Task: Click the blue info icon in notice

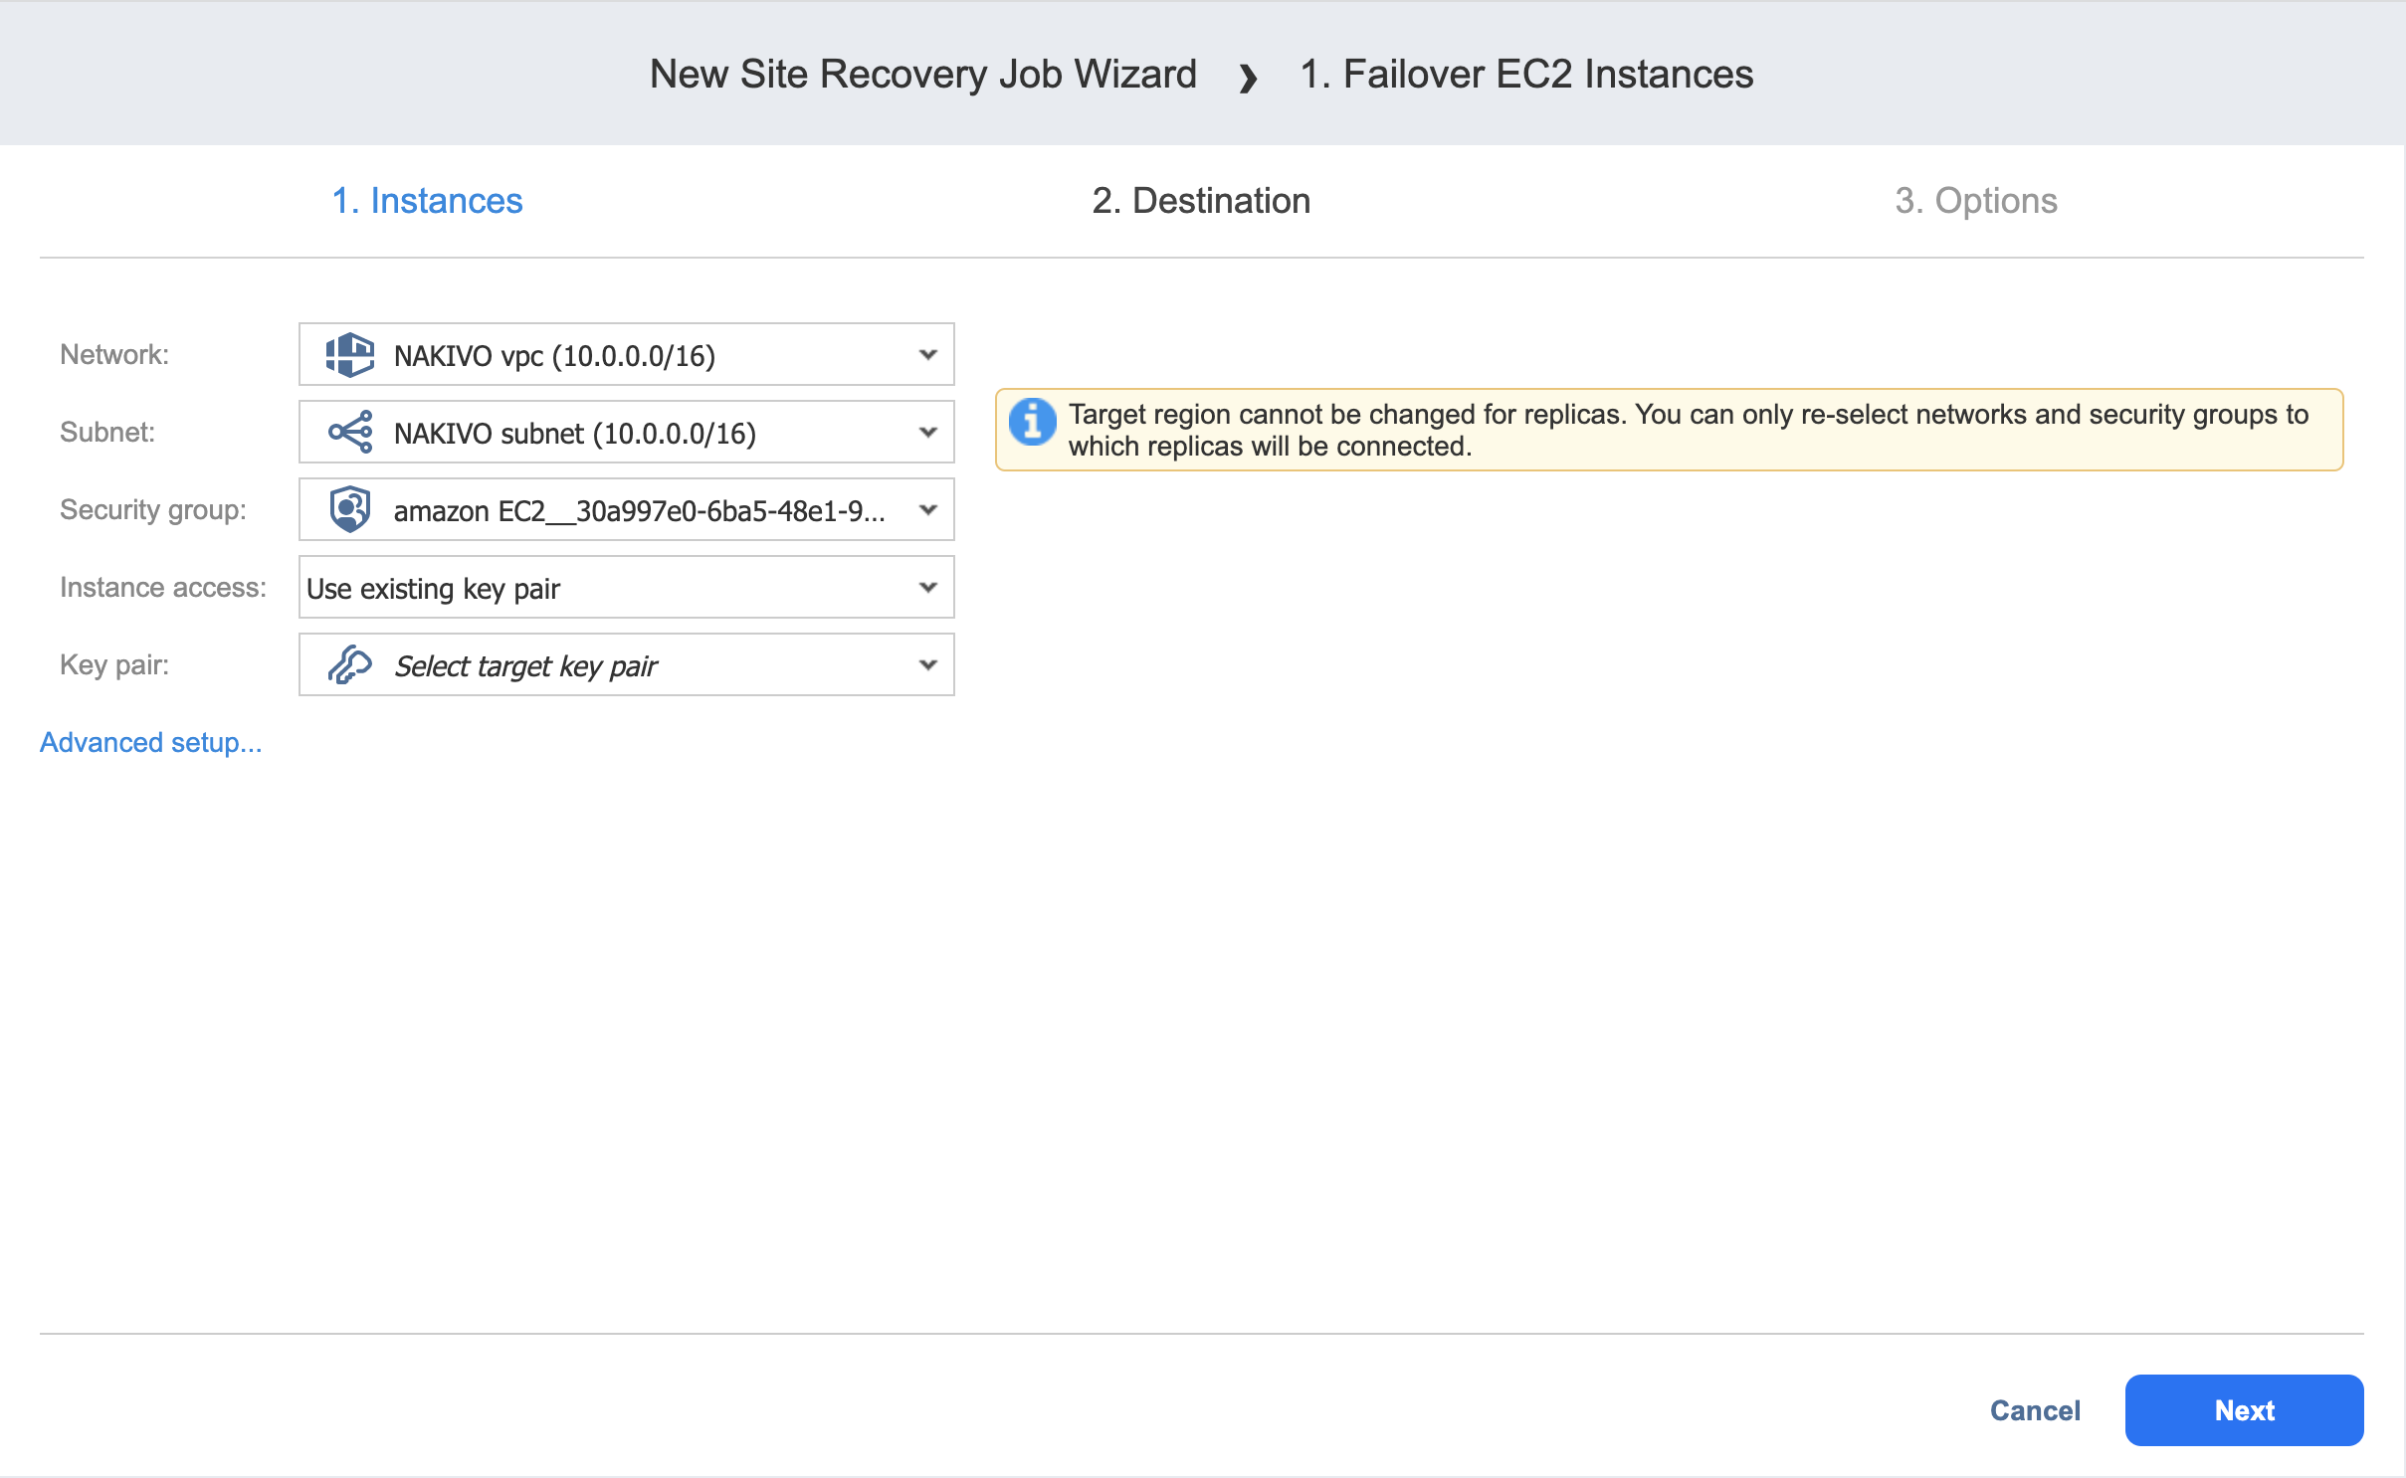Action: [x=1032, y=422]
